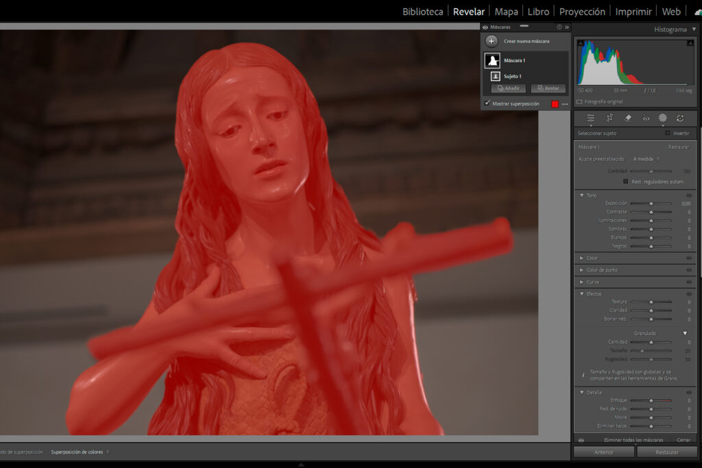
Task: Click the info icon beside Tamaño y Rugosidad note
Action: coord(583,375)
